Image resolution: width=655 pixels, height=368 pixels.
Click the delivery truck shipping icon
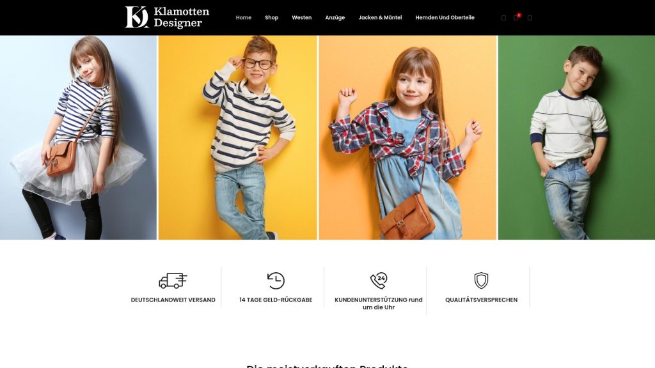click(173, 281)
